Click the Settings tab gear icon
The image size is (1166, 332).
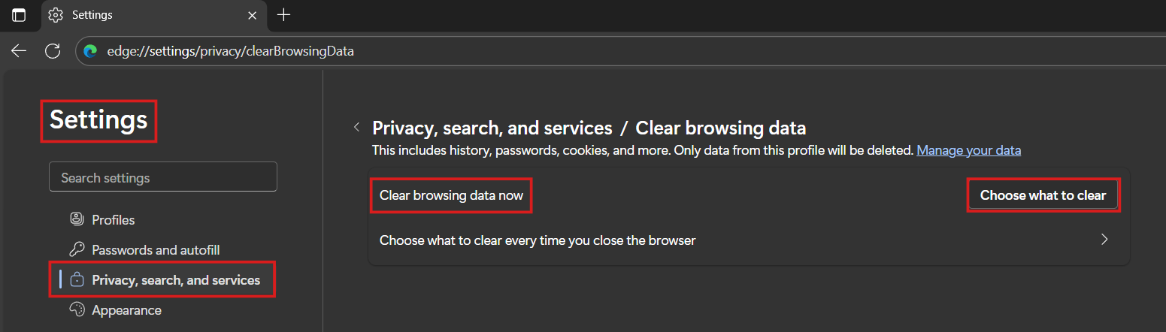coord(56,15)
